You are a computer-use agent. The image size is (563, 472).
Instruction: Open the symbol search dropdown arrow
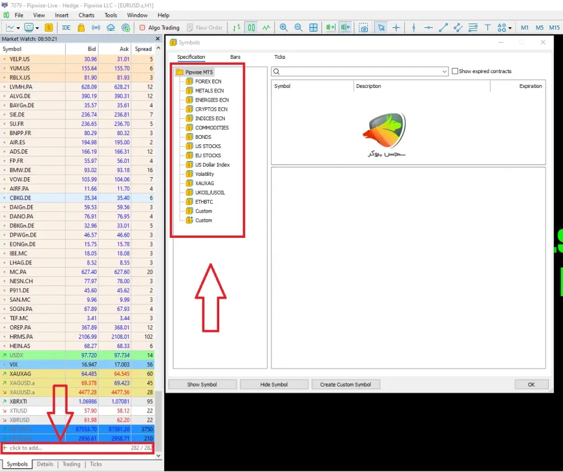(445, 71)
